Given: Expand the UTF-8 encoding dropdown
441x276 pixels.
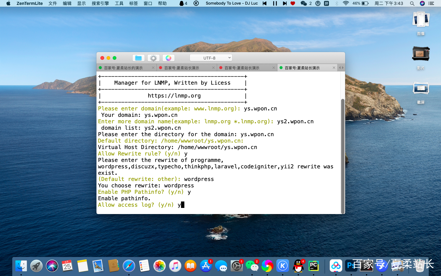Looking at the screenshot, I should pyautogui.click(x=211, y=58).
